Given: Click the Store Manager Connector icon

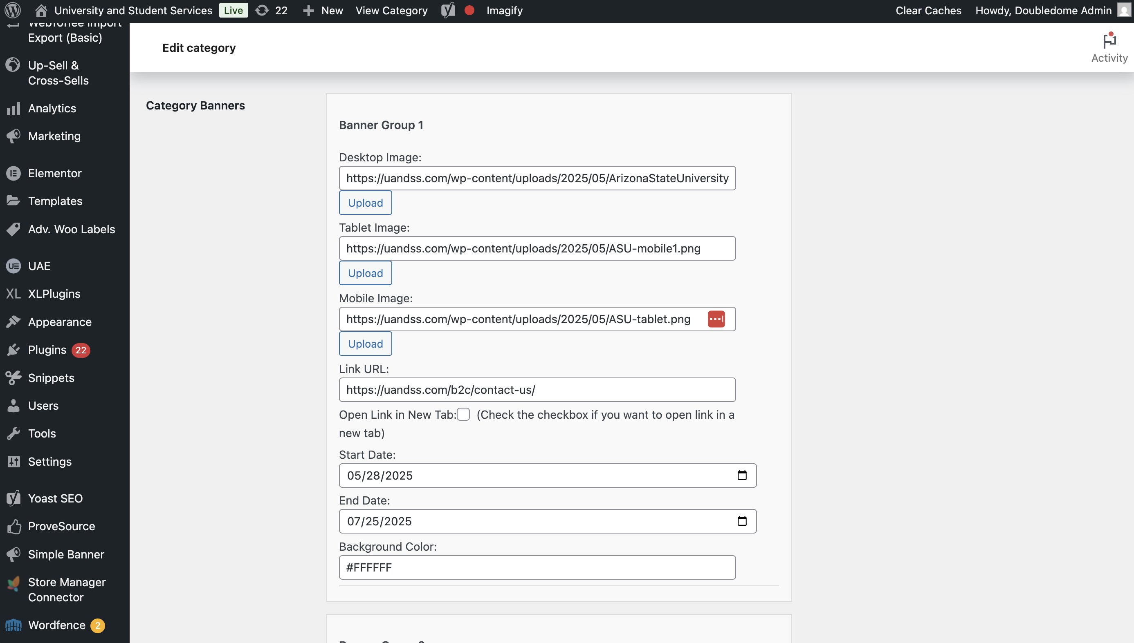Looking at the screenshot, I should coord(13,583).
